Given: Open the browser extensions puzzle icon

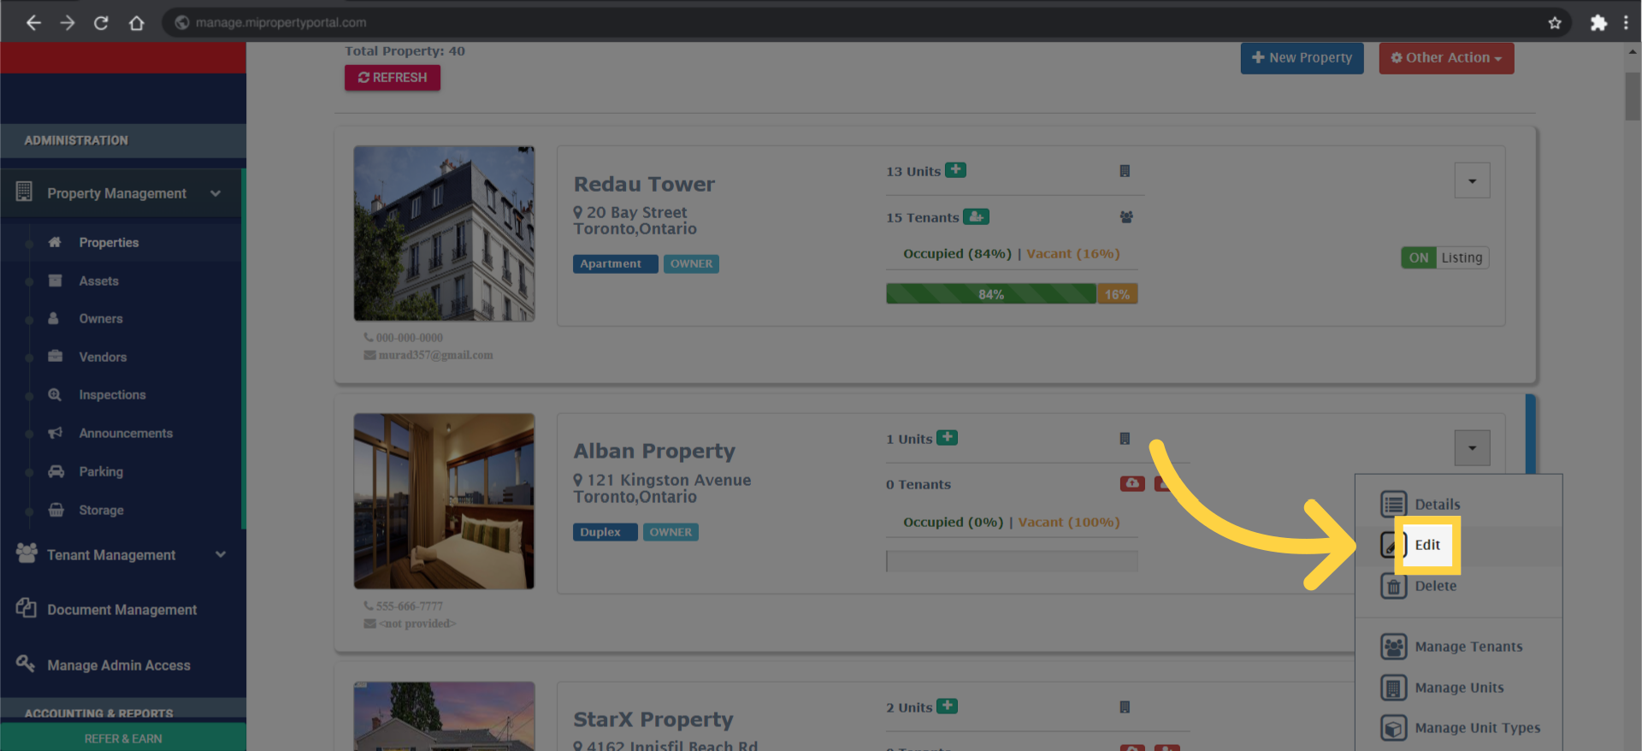Looking at the screenshot, I should point(1598,23).
